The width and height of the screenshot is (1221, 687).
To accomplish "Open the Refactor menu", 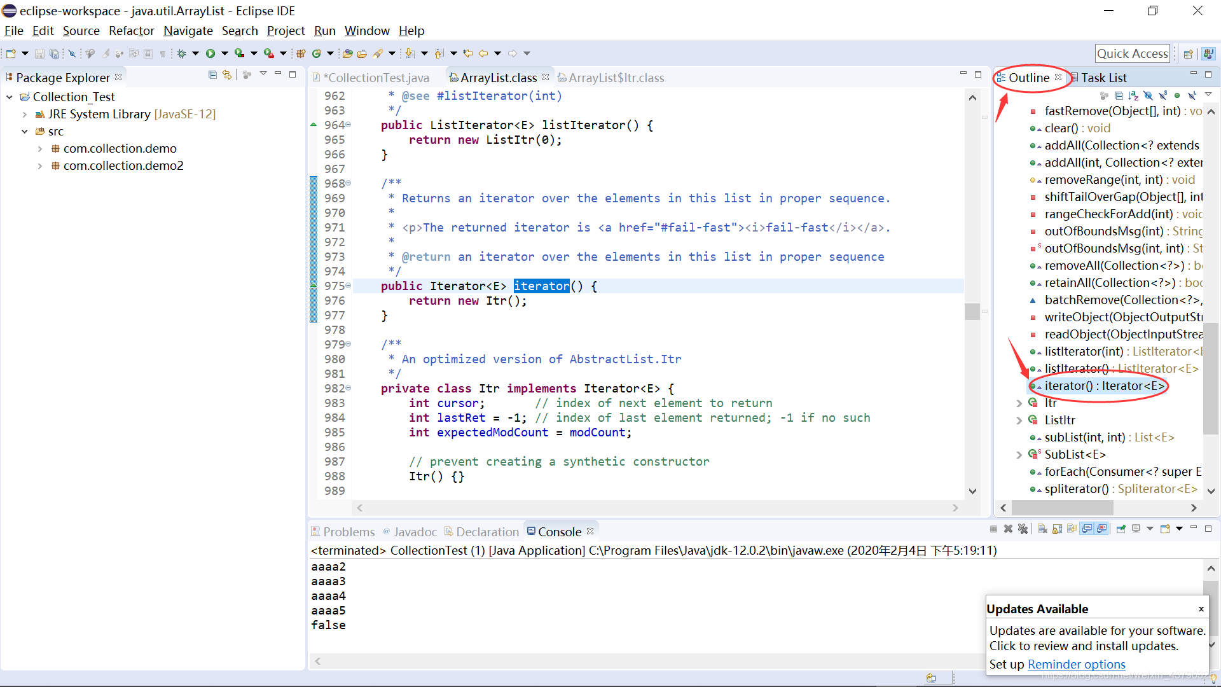I will coord(131,31).
